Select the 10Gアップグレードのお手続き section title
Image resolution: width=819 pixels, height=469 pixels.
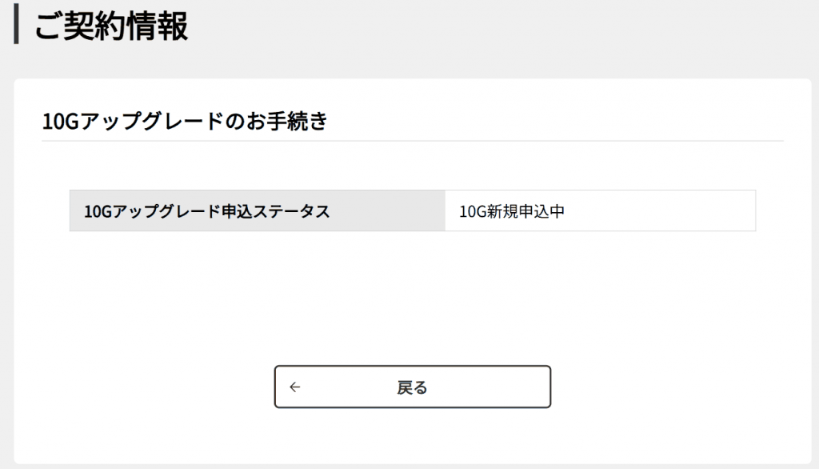pos(185,122)
